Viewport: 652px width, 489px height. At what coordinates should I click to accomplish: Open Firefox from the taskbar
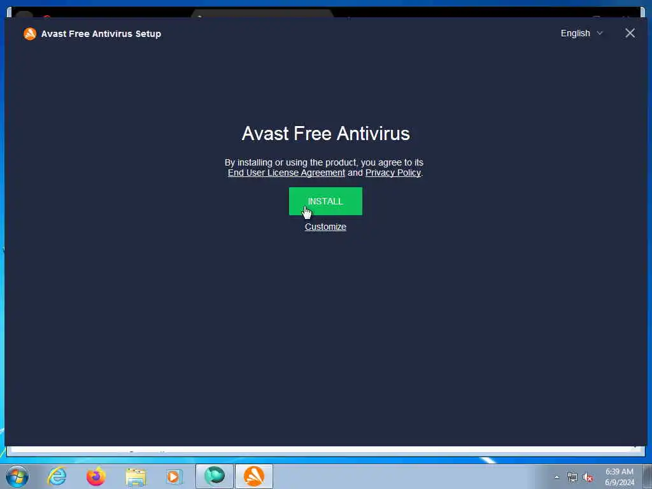point(96,476)
